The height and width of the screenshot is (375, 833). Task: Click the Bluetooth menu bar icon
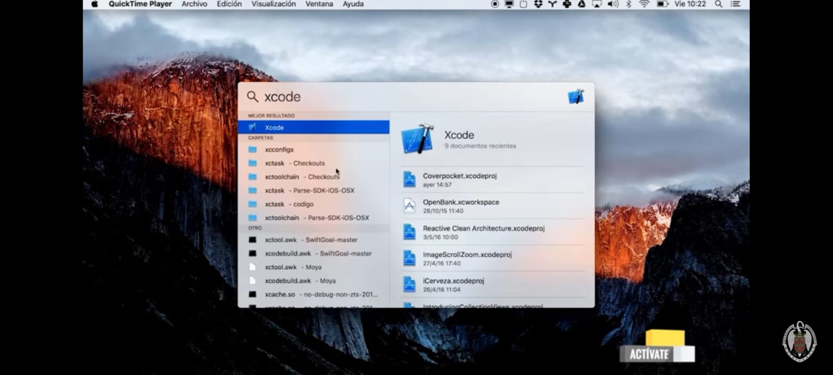[x=628, y=4]
